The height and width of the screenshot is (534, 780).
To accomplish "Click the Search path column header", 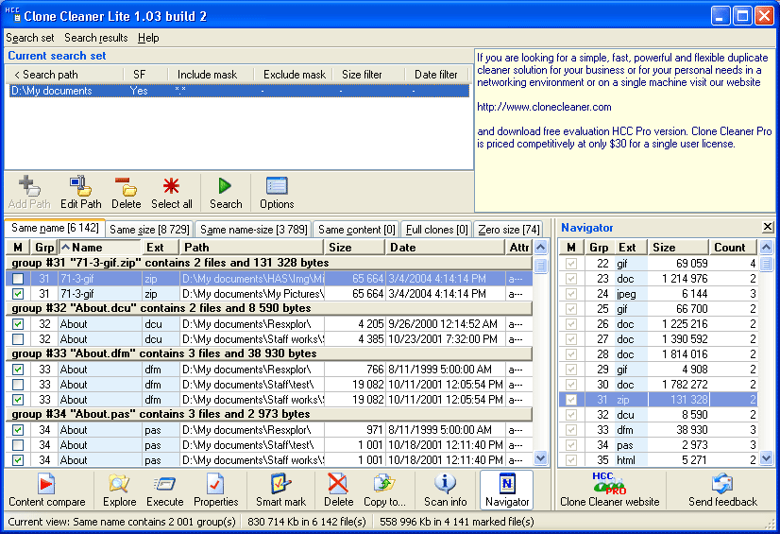I will tap(67, 75).
